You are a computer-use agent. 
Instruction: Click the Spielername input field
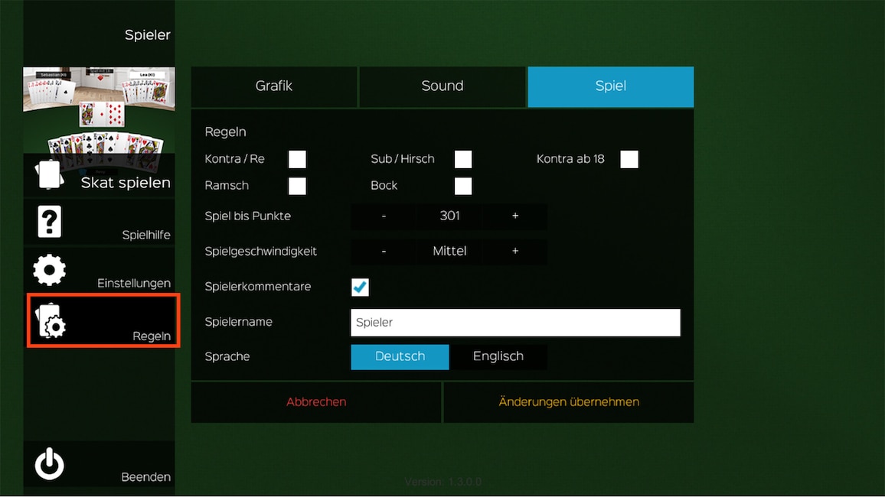click(x=515, y=323)
